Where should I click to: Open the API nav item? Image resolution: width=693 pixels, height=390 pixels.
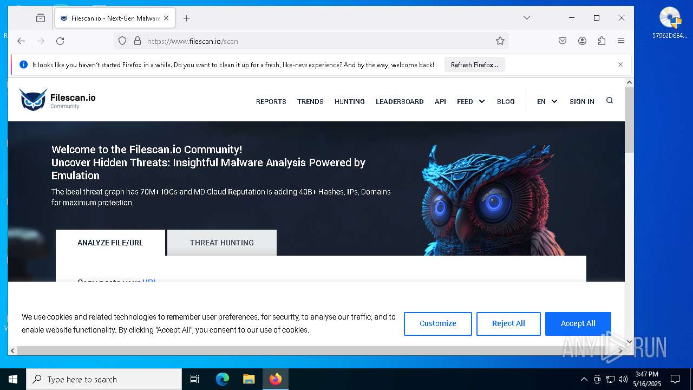pos(440,101)
